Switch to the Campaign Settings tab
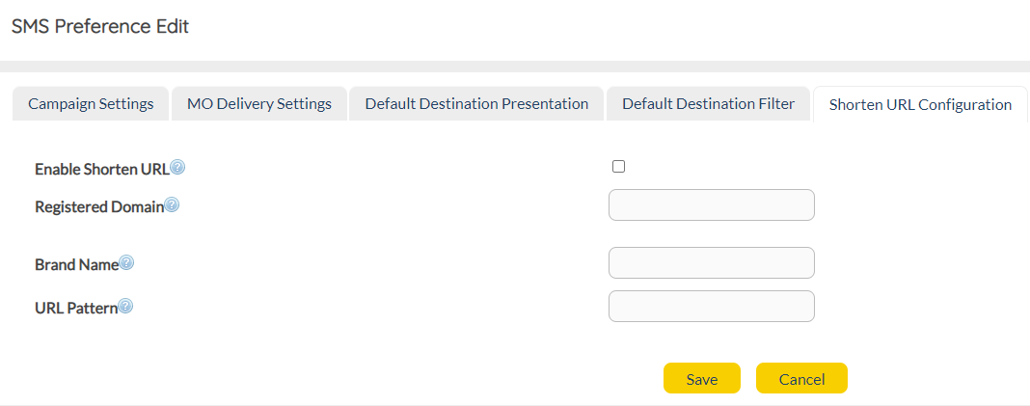This screenshot has width=1030, height=406. point(91,103)
